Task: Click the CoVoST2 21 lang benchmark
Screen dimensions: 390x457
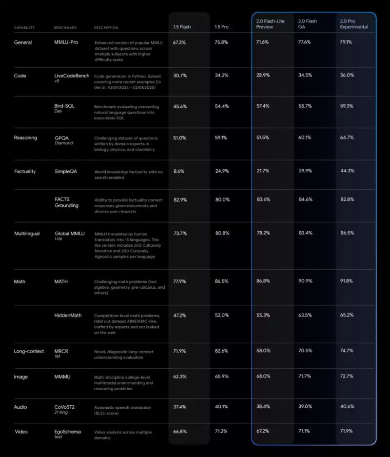Action: 64,409
